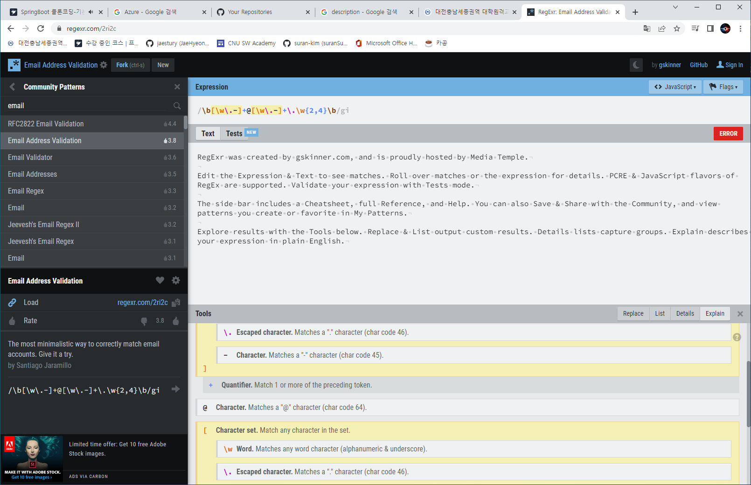Click the @ Character explanation row
Viewport: 751px width, 485px height.
(x=467, y=408)
